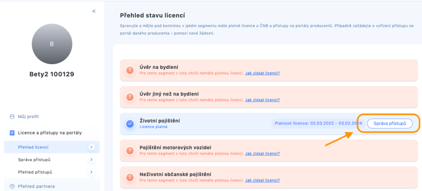The image size is (422, 191).
Task: Click the Licence a přístupy document icon
Action: point(12,133)
